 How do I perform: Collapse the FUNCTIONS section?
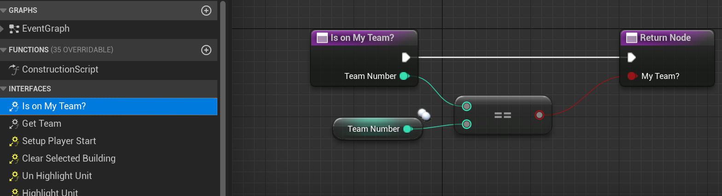4,50
